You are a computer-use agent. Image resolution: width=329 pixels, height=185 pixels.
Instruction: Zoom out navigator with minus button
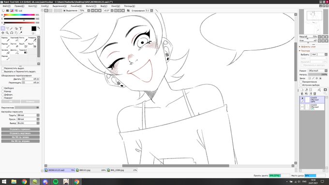[x=319, y=37]
